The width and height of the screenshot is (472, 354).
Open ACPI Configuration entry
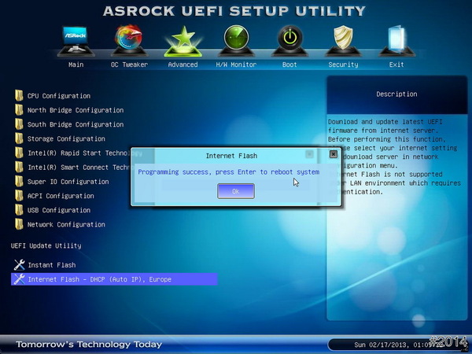pyautogui.click(x=61, y=196)
